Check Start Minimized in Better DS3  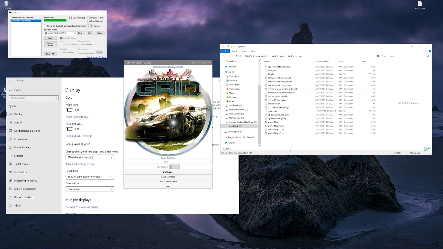tap(70, 18)
